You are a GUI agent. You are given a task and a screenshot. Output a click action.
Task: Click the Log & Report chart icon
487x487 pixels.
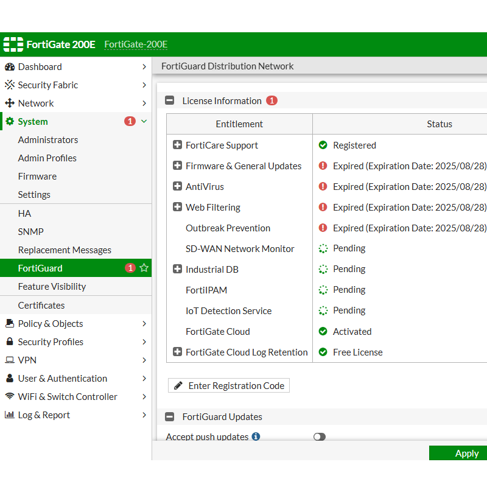[x=10, y=415]
